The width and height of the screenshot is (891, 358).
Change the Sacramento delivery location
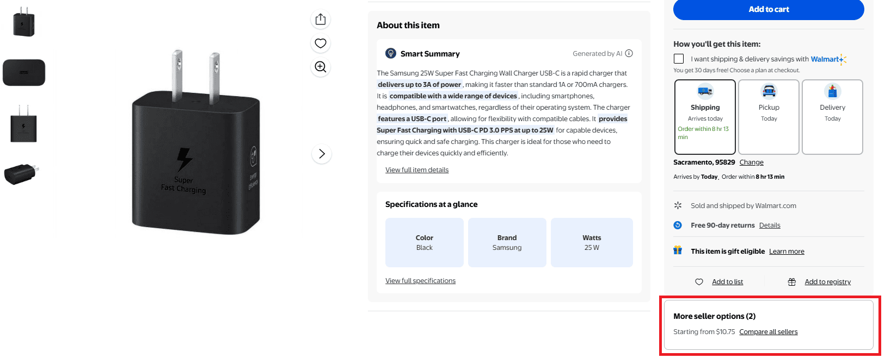point(751,162)
